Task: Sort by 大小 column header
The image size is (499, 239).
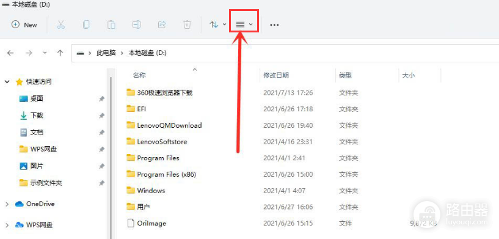Action: pos(409,76)
